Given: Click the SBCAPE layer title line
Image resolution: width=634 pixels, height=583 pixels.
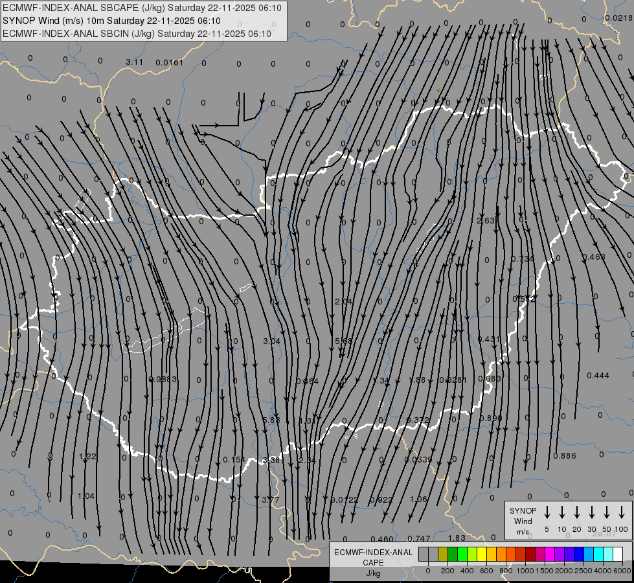Looking at the screenshot, I should pos(142,8).
